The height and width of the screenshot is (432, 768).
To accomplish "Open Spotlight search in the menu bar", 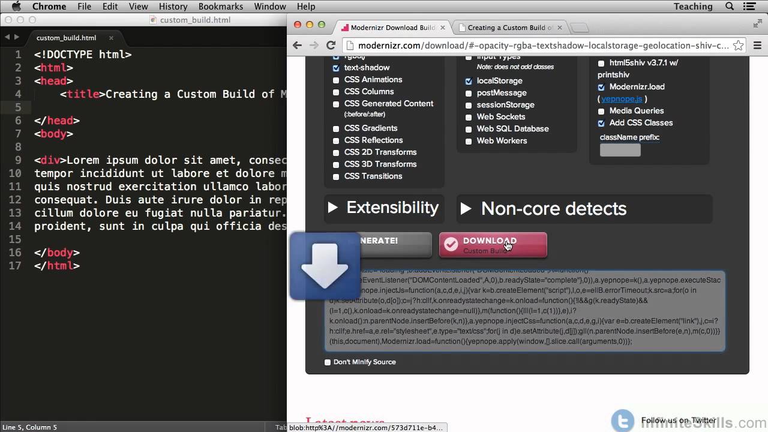I will (x=730, y=7).
